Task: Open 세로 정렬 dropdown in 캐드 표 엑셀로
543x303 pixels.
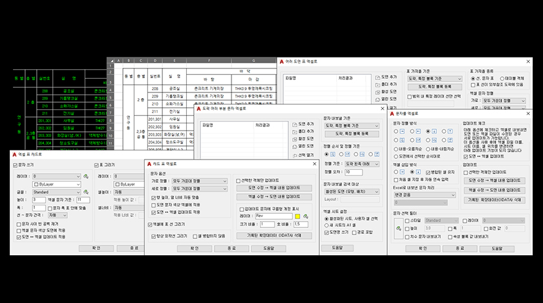Action: (x=200, y=189)
